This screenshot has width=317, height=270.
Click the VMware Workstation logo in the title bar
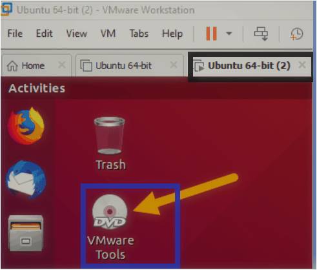tap(6, 9)
